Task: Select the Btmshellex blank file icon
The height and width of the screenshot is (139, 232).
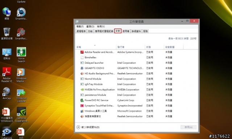Action: point(82,57)
